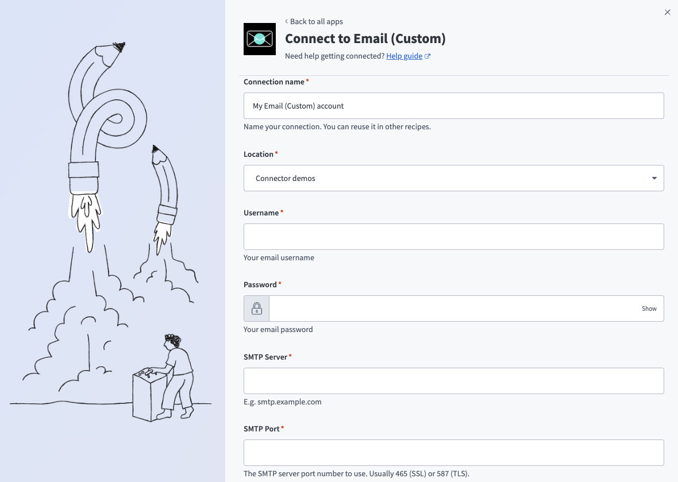Click the locked padlock to unlock the password field
Image resolution: width=678 pixels, height=482 pixels.
coord(256,308)
